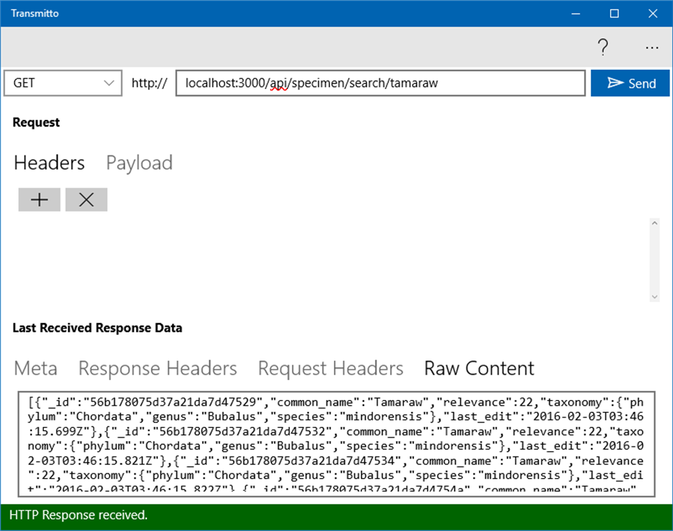
Task: Click the headers list scroll down arrow
Action: click(x=655, y=297)
